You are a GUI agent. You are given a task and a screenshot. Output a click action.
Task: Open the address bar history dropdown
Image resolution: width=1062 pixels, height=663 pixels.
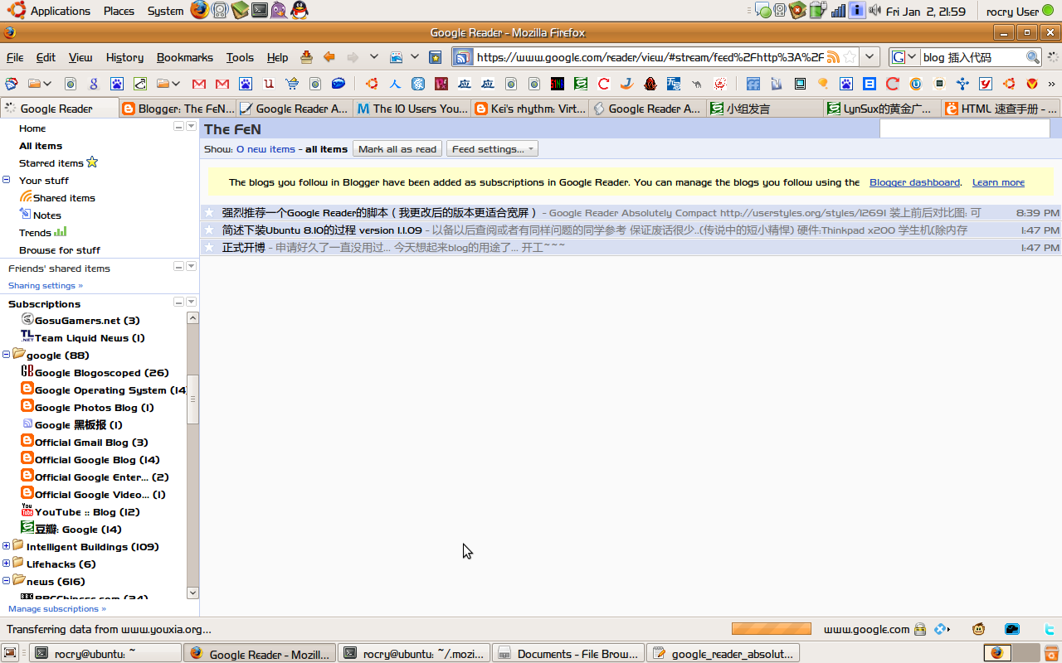[869, 57]
